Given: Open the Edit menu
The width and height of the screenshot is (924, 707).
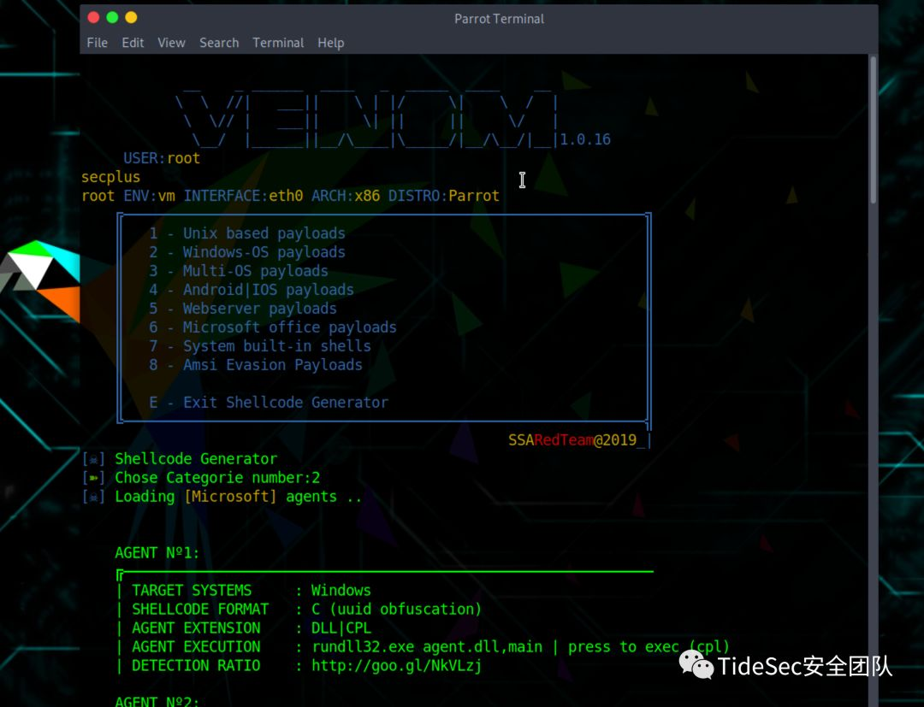Looking at the screenshot, I should click(x=133, y=43).
